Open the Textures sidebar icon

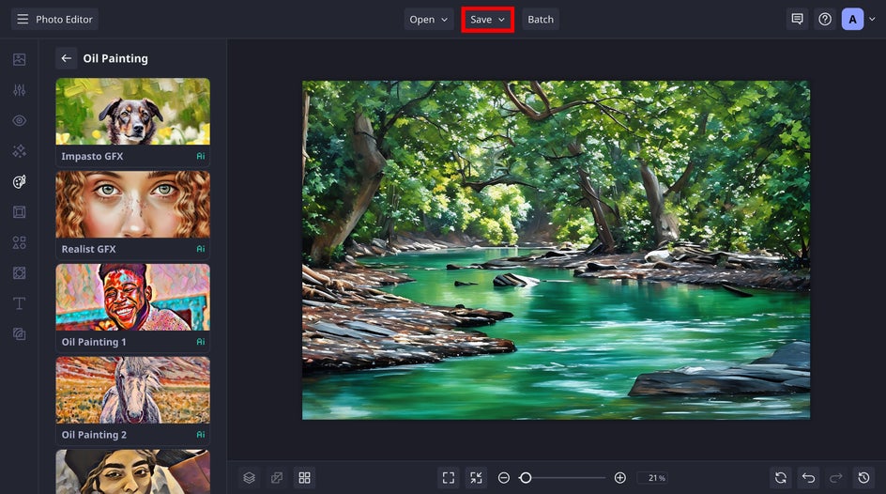coord(19,273)
